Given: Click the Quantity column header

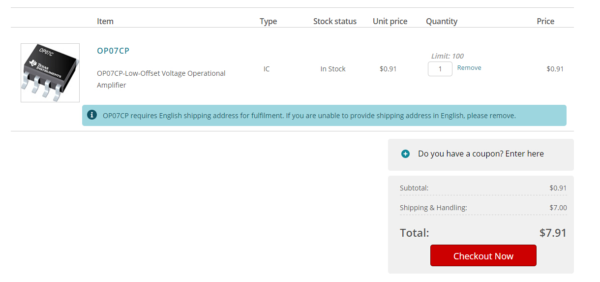Looking at the screenshot, I should click(442, 21).
